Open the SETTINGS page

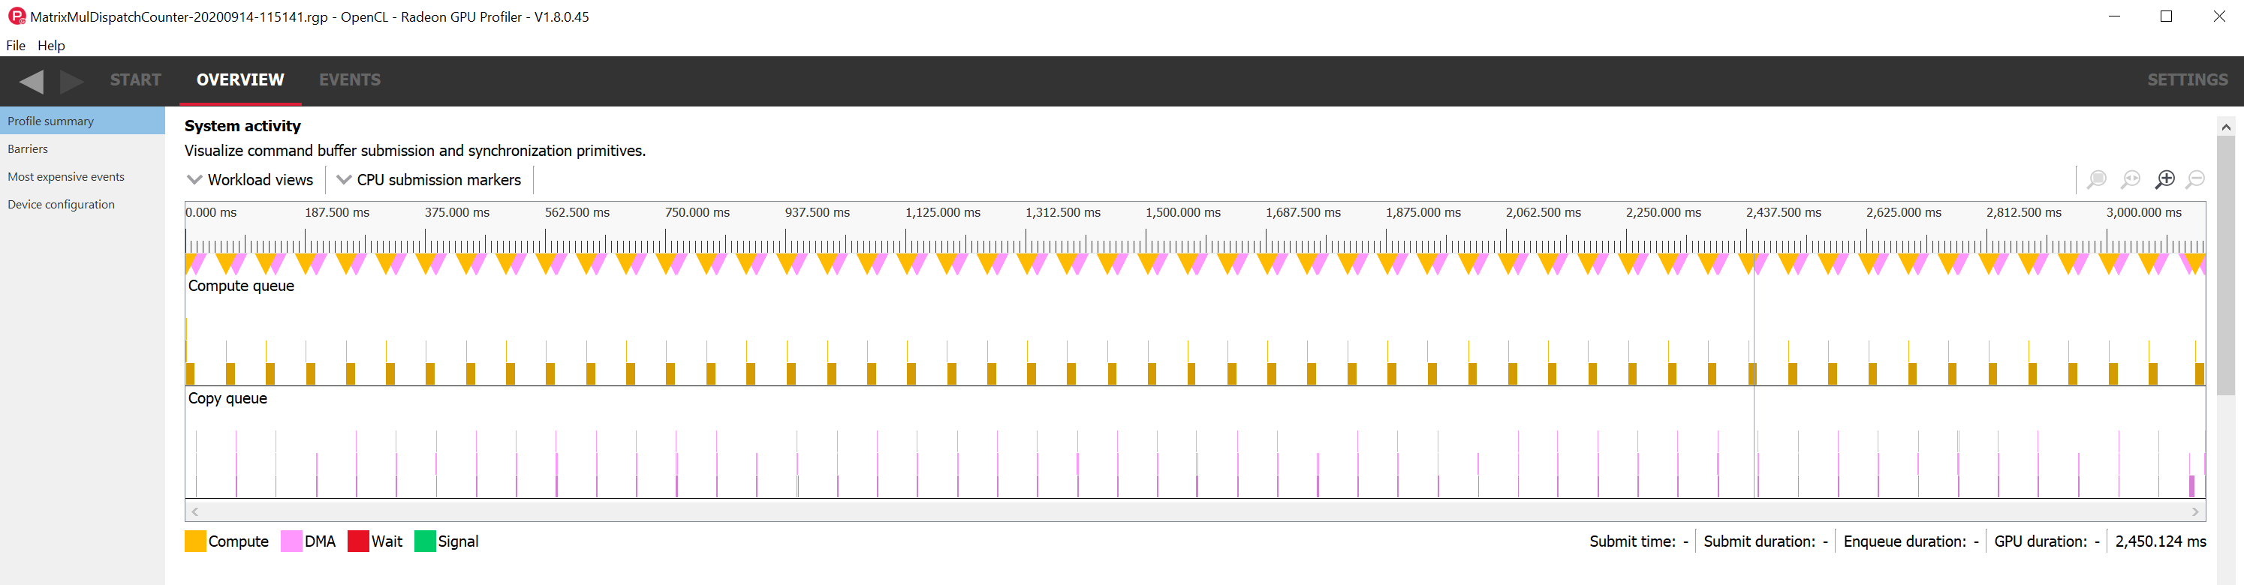coord(2186,80)
